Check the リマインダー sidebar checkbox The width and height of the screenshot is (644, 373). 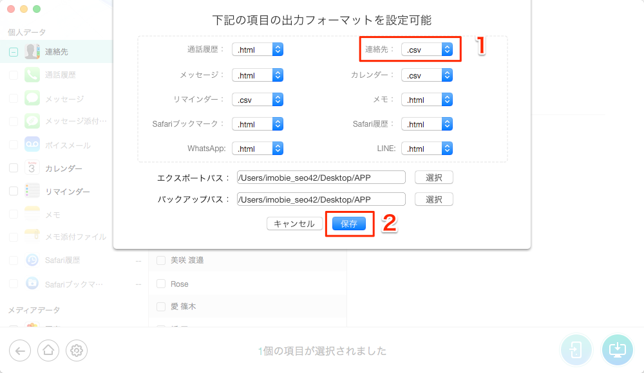tap(14, 191)
